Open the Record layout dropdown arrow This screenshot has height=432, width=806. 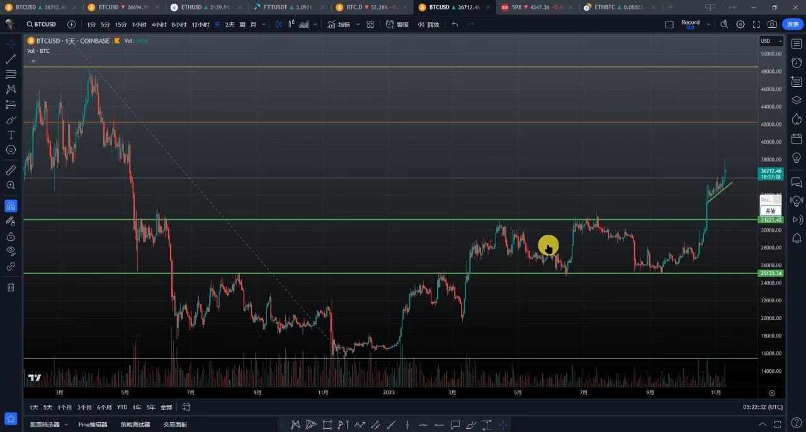(x=708, y=25)
